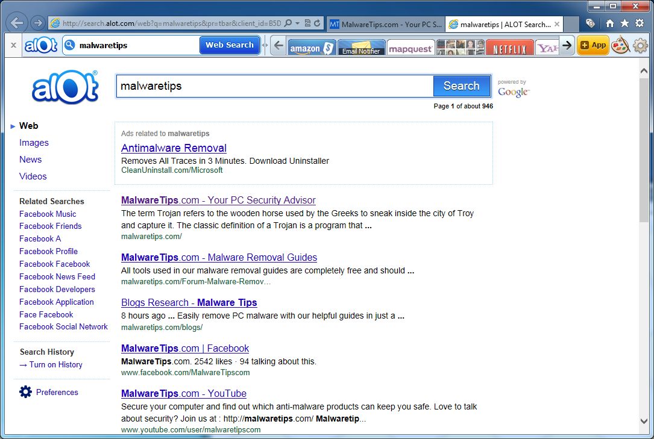The height and width of the screenshot is (439, 654).
Task: Open the Email Notifier toolbar button
Action: [361, 48]
